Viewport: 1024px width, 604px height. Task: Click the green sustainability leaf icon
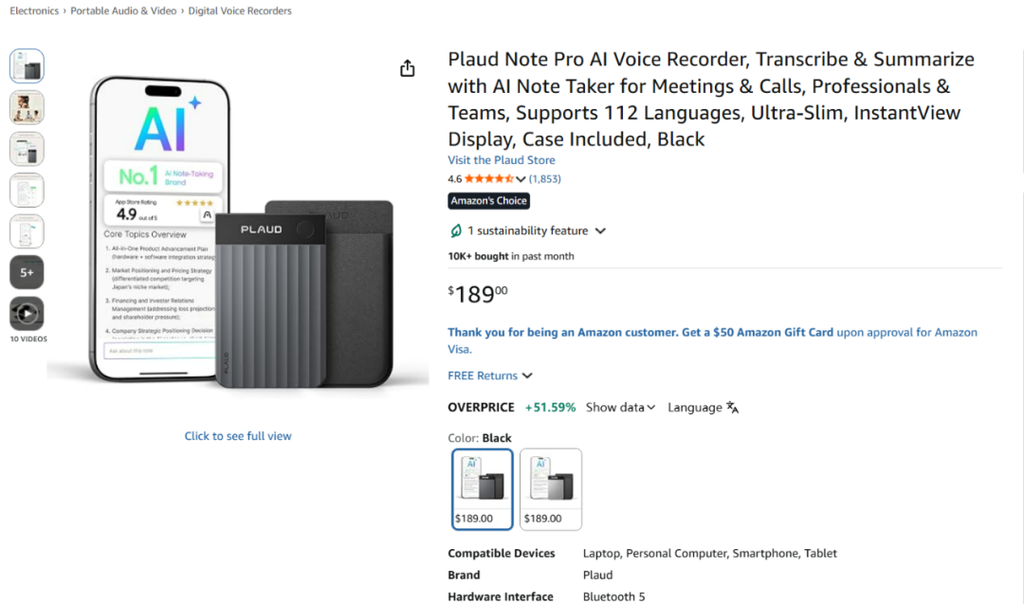click(x=456, y=230)
